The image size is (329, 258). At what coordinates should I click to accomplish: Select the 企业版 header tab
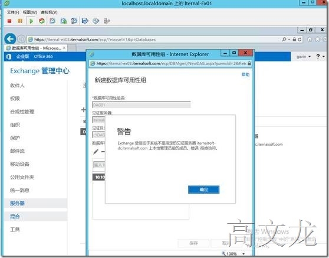click(22, 56)
